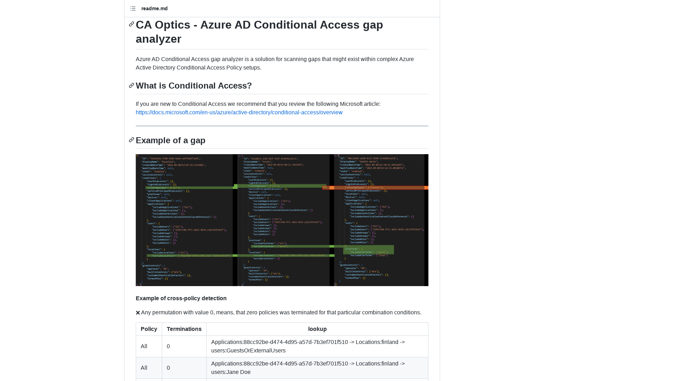Open the table of contents menu
The width and height of the screenshot is (677, 381).
pos(133,8)
